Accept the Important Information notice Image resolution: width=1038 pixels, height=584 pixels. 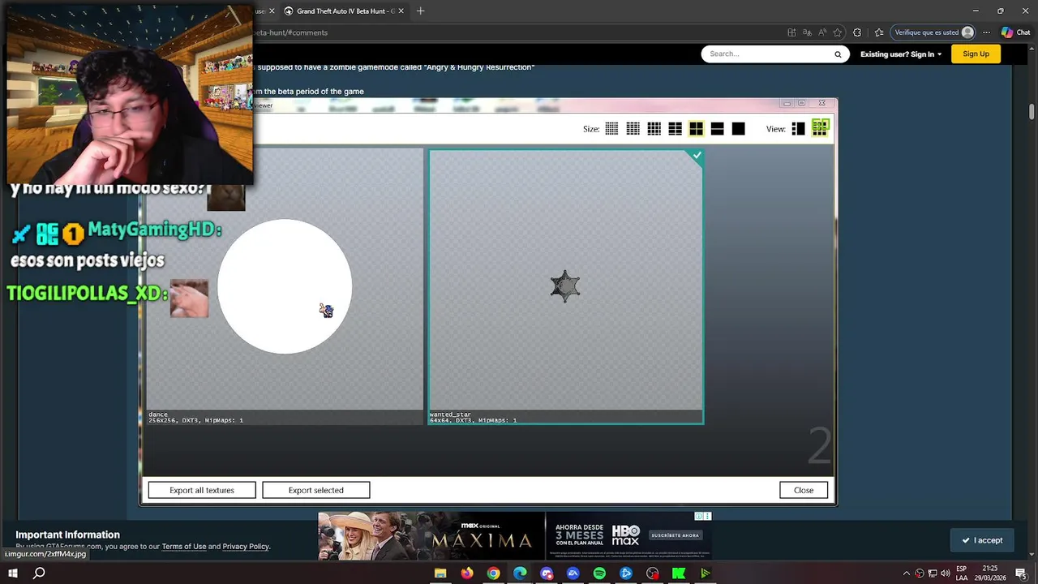click(982, 540)
